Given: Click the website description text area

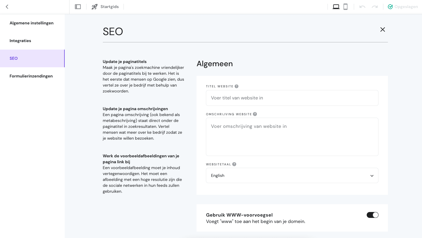Looking at the screenshot, I should click(292, 137).
